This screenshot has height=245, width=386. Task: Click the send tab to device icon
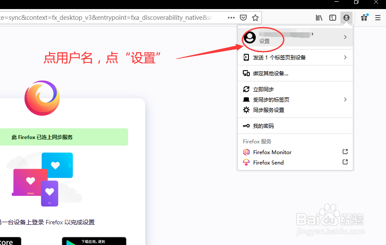click(246, 57)
